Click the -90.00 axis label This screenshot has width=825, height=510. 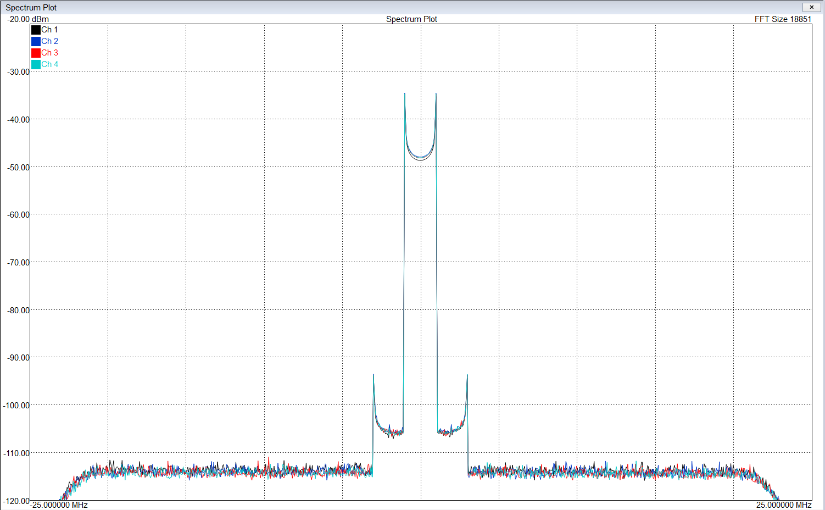[18, 358]
